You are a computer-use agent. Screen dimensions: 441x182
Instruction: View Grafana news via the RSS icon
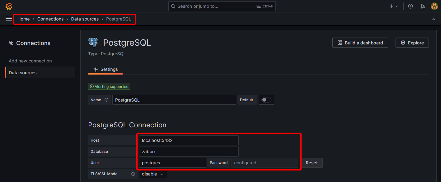(x=422, y=6)
